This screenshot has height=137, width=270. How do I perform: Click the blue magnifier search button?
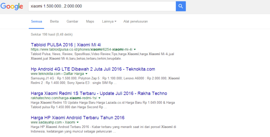click(181, 6)
